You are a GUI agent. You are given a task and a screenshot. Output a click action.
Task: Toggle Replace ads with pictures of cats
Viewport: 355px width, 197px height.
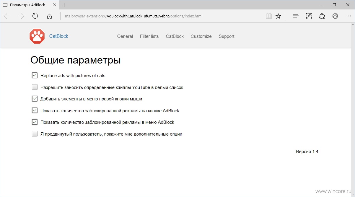[x=35, y=76]
